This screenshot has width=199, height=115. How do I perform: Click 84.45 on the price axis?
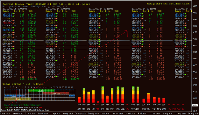coord(195,111)
